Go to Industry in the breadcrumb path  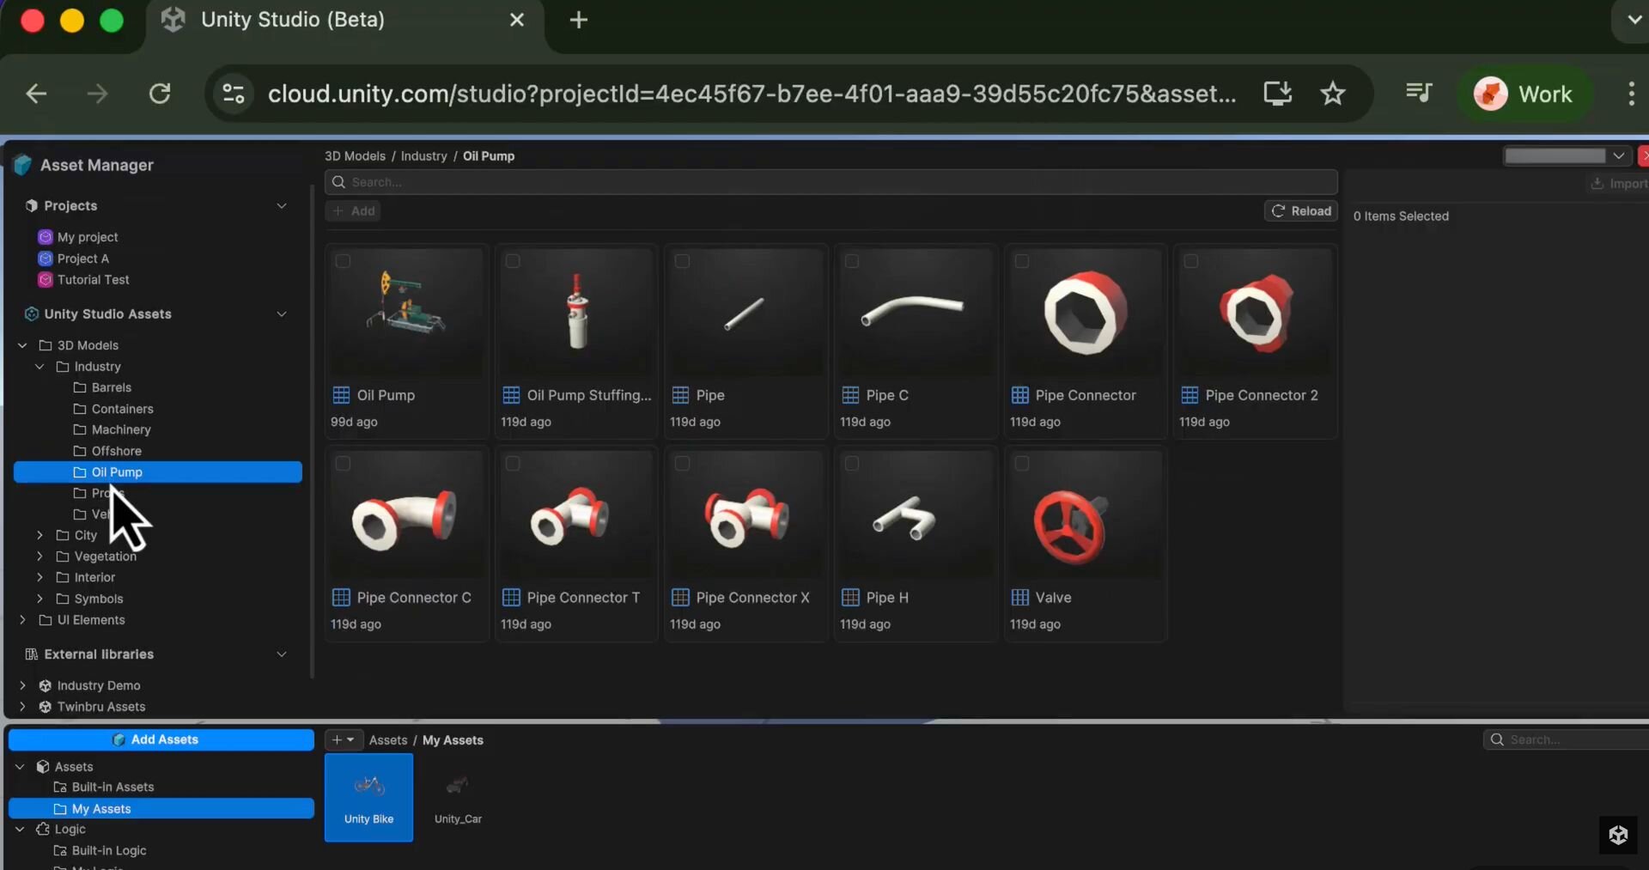pyautogui.click(x=423, y=156)
